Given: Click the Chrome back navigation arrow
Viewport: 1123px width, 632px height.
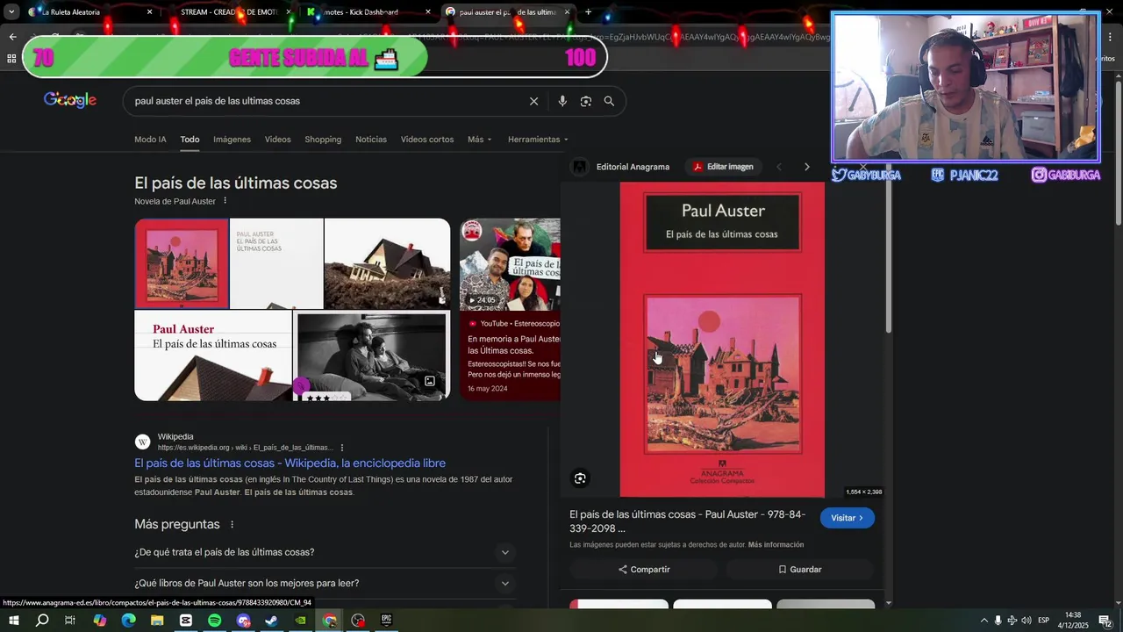Looking at the screenshot, I should 12,37.
